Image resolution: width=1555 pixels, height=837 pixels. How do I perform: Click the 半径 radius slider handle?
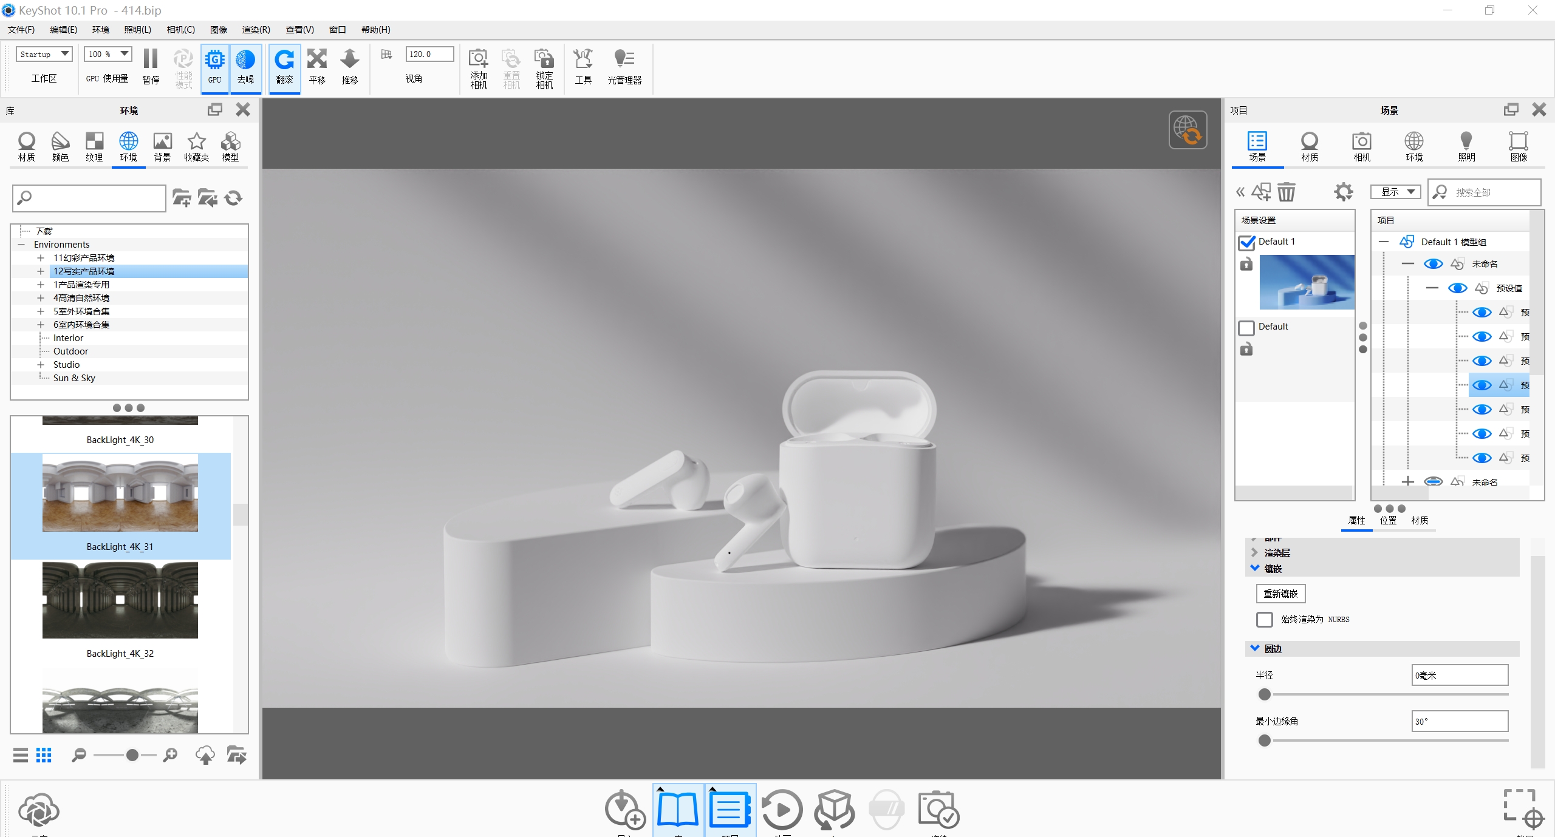pos(1265,694)
